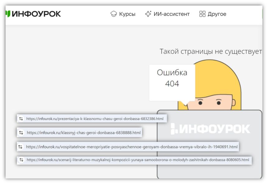Click the sliders icon on the prezentaciya URL pill
The height and width of the screenshot is (184, 268).
click(x=21, y=118)
